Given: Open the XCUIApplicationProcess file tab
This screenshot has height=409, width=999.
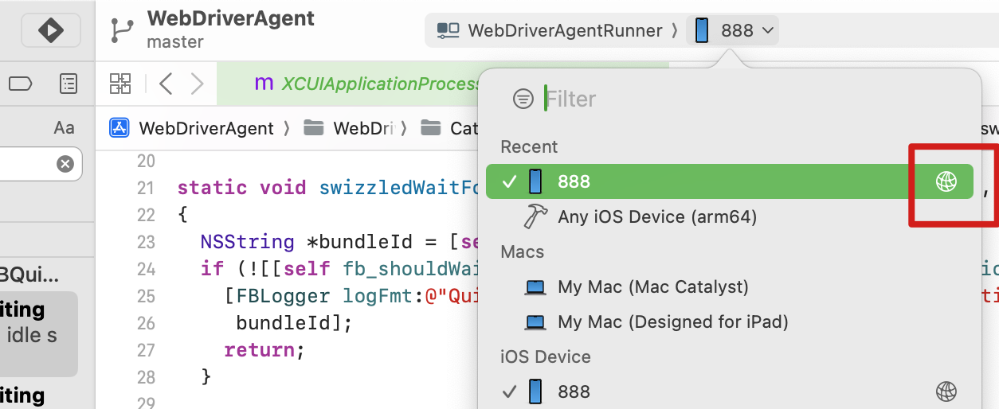Looking at the screenshot, I should pos(366,84).
